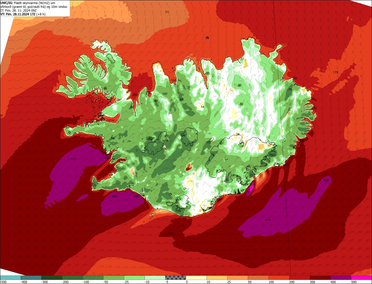Viewport: 372px width, 284px height.
Task: Click the pale yellow 5–10 legend swatch
Action: [196, 278]
